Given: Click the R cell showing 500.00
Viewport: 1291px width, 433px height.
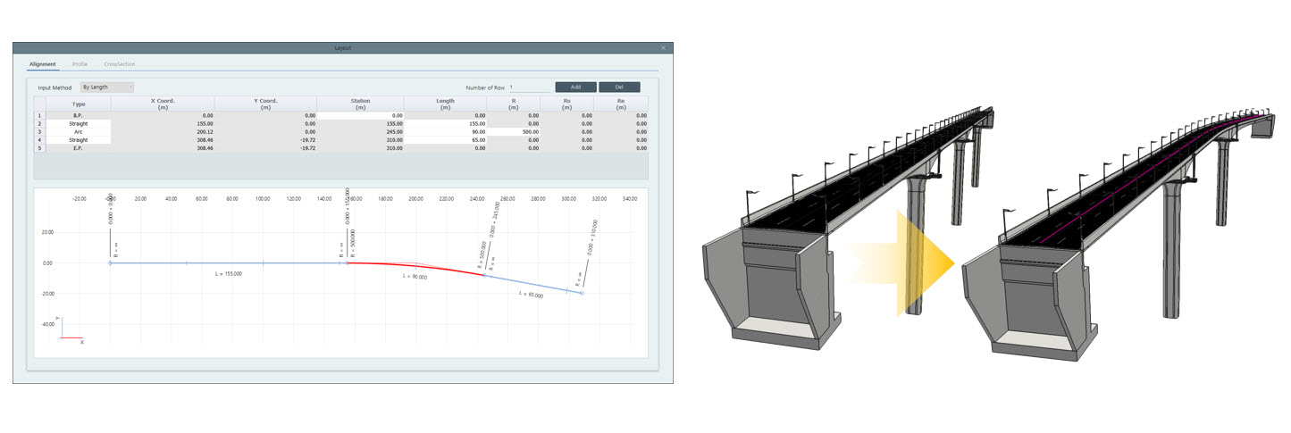Looking at the screenshot, I should [x=515, y=131].
